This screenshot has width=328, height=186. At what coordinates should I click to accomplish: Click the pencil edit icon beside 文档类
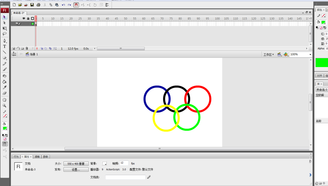click(149, 177)
